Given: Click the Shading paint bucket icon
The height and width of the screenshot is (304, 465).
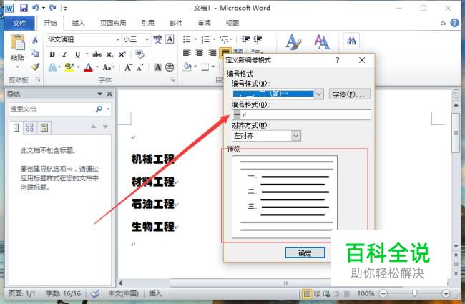Looking at the screenshot, I should (x=187, y=67).
